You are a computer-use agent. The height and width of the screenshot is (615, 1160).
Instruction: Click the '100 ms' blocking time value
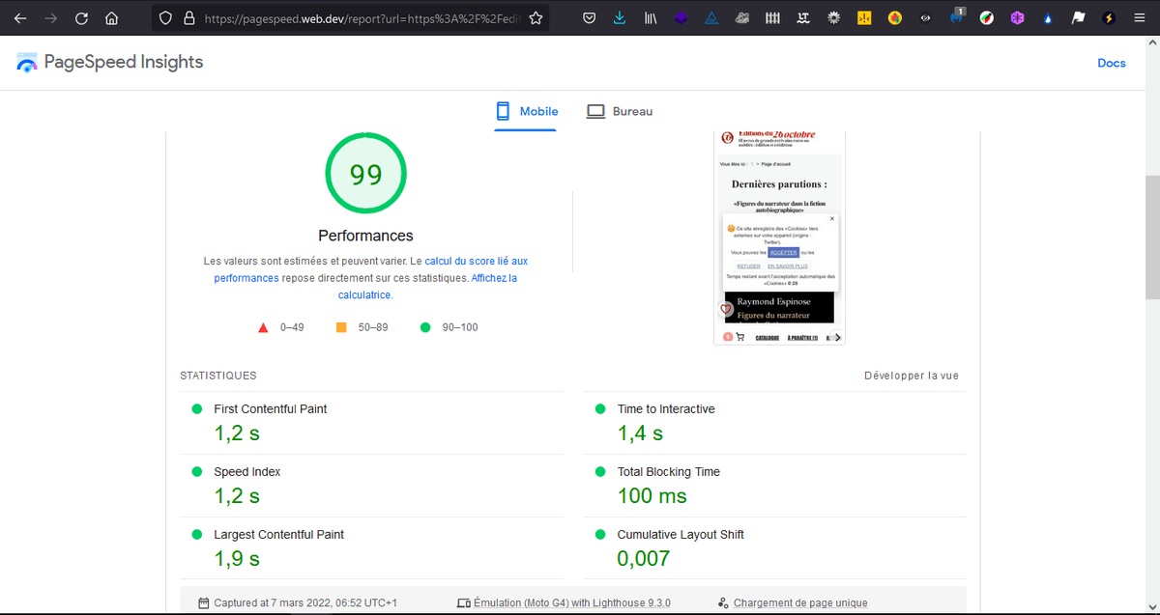(x=652, y=496)
